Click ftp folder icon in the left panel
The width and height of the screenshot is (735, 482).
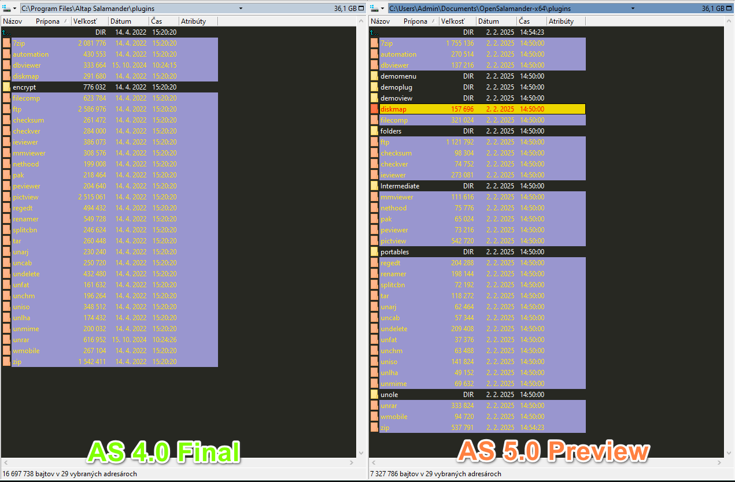[6, 109]
